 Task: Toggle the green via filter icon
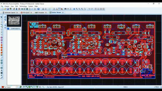click(29, 87)
